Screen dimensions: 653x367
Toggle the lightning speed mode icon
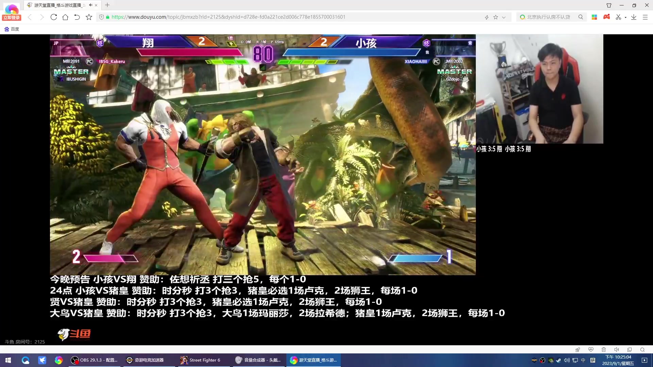tap(487, 17)
